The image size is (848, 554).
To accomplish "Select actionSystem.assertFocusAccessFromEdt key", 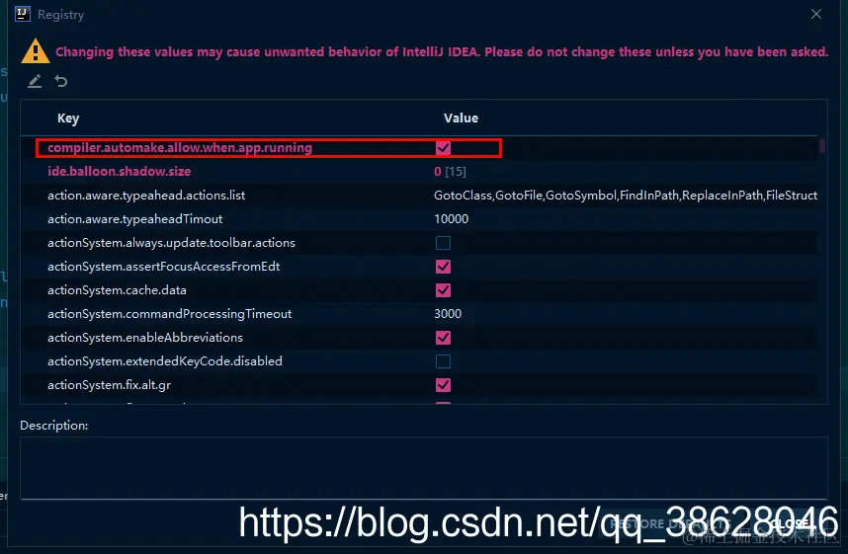I will pos(163,267).
